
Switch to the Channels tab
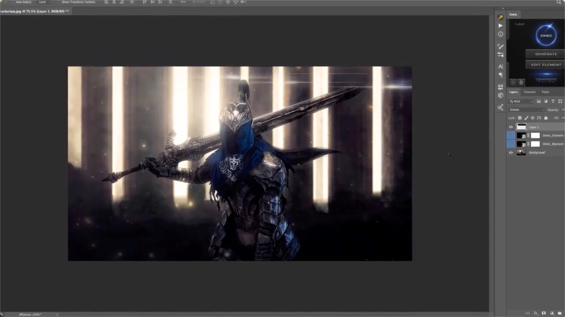click(529, 92)
